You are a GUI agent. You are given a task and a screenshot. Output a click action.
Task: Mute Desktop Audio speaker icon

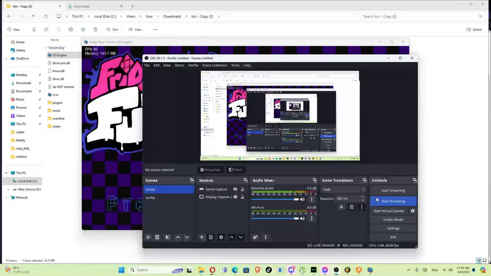tap(302, 199)
